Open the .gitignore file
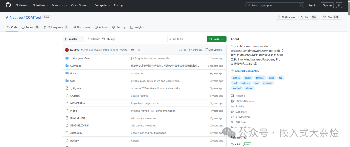The image size is (350, 147). click(x=76, y=88)
